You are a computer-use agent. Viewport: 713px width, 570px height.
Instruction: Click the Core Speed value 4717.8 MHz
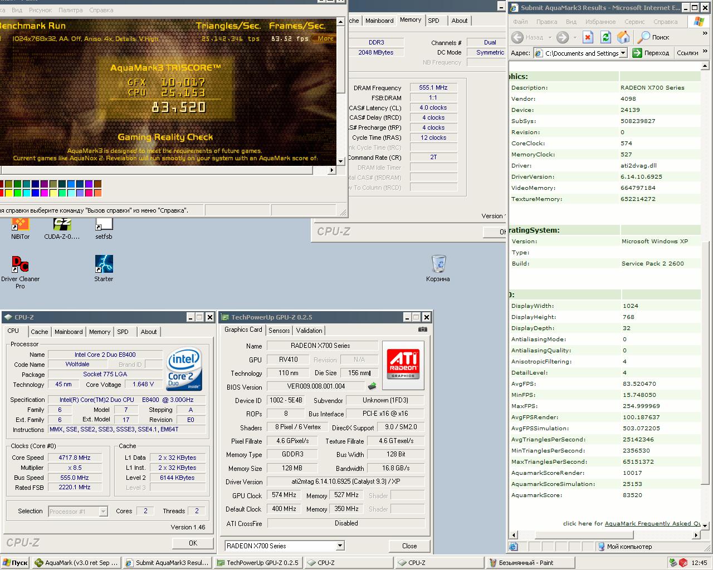pos(75,458)
